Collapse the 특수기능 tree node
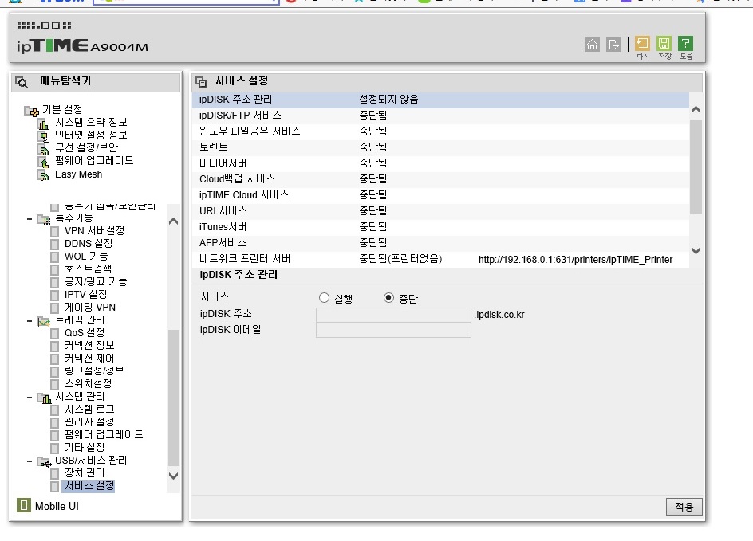The width and height of the screenshot is (753, 541). pyautogui.click(x=30, y=219)
